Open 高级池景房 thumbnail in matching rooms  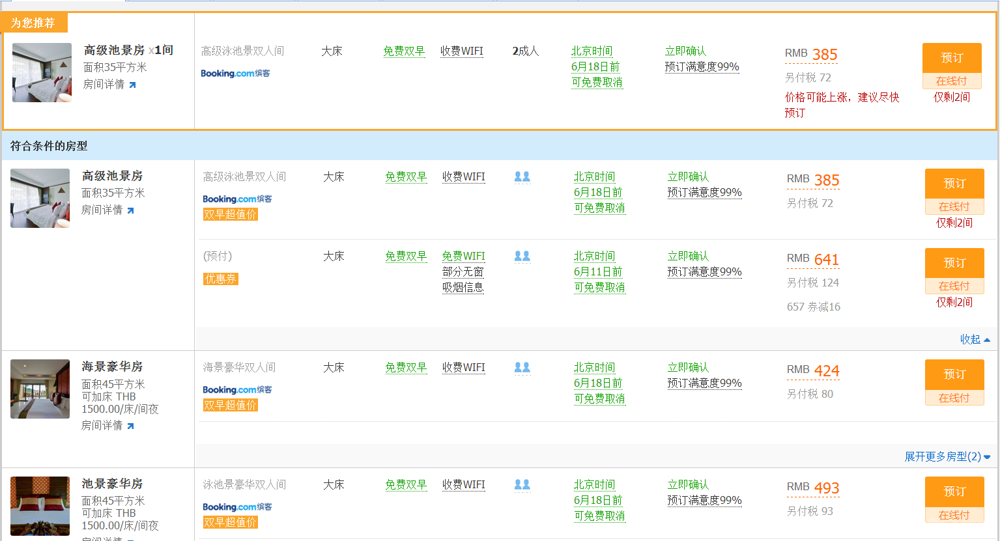pos(40,198)
